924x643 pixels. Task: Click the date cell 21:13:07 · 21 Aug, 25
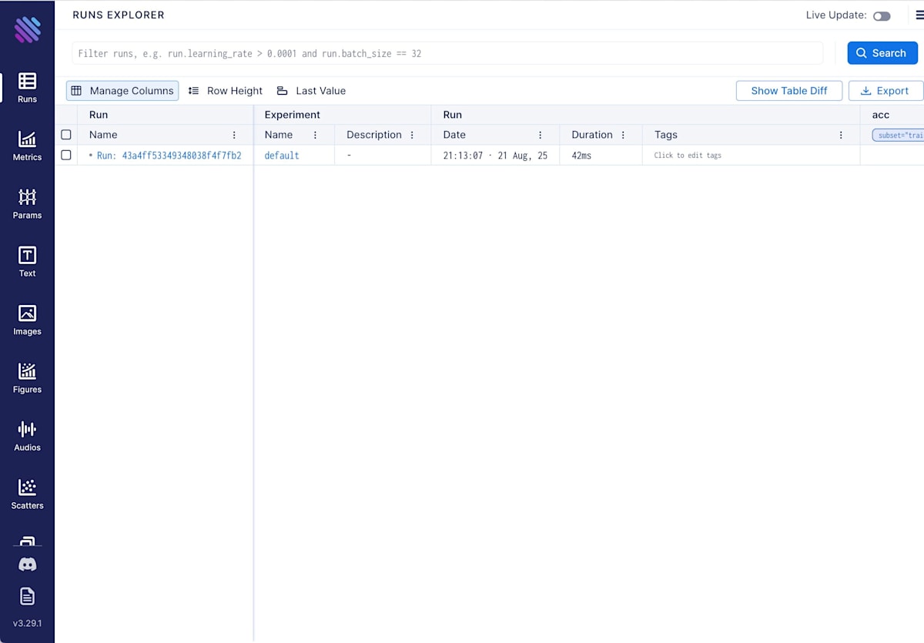pyautogui.click(x=495, y=156)
